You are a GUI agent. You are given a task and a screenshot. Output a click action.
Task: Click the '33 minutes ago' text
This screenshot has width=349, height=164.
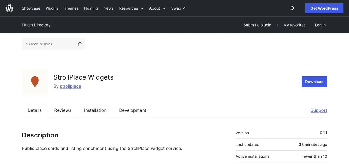click(313, 144)
